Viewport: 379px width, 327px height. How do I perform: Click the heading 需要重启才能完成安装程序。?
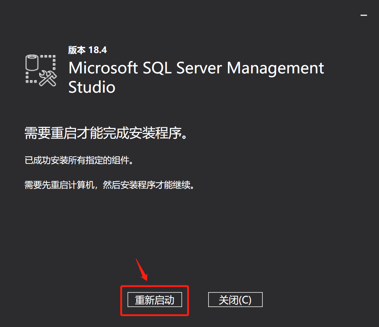click(x=106, y=133)
